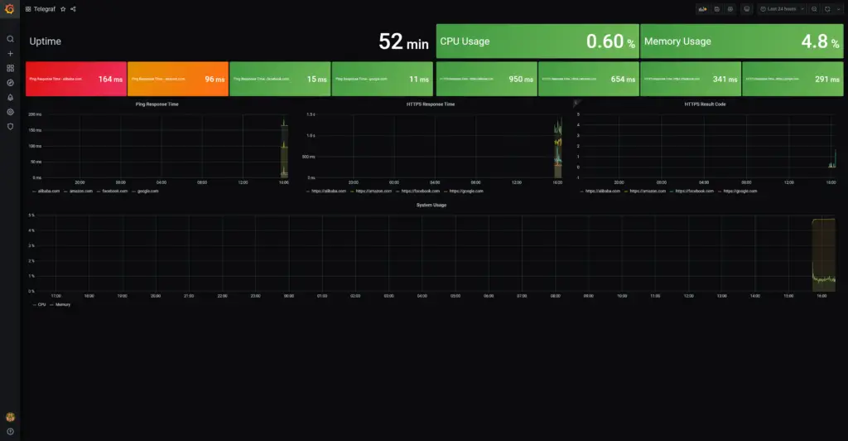Open the Configuration gear in sidebar

pos(10,112)
